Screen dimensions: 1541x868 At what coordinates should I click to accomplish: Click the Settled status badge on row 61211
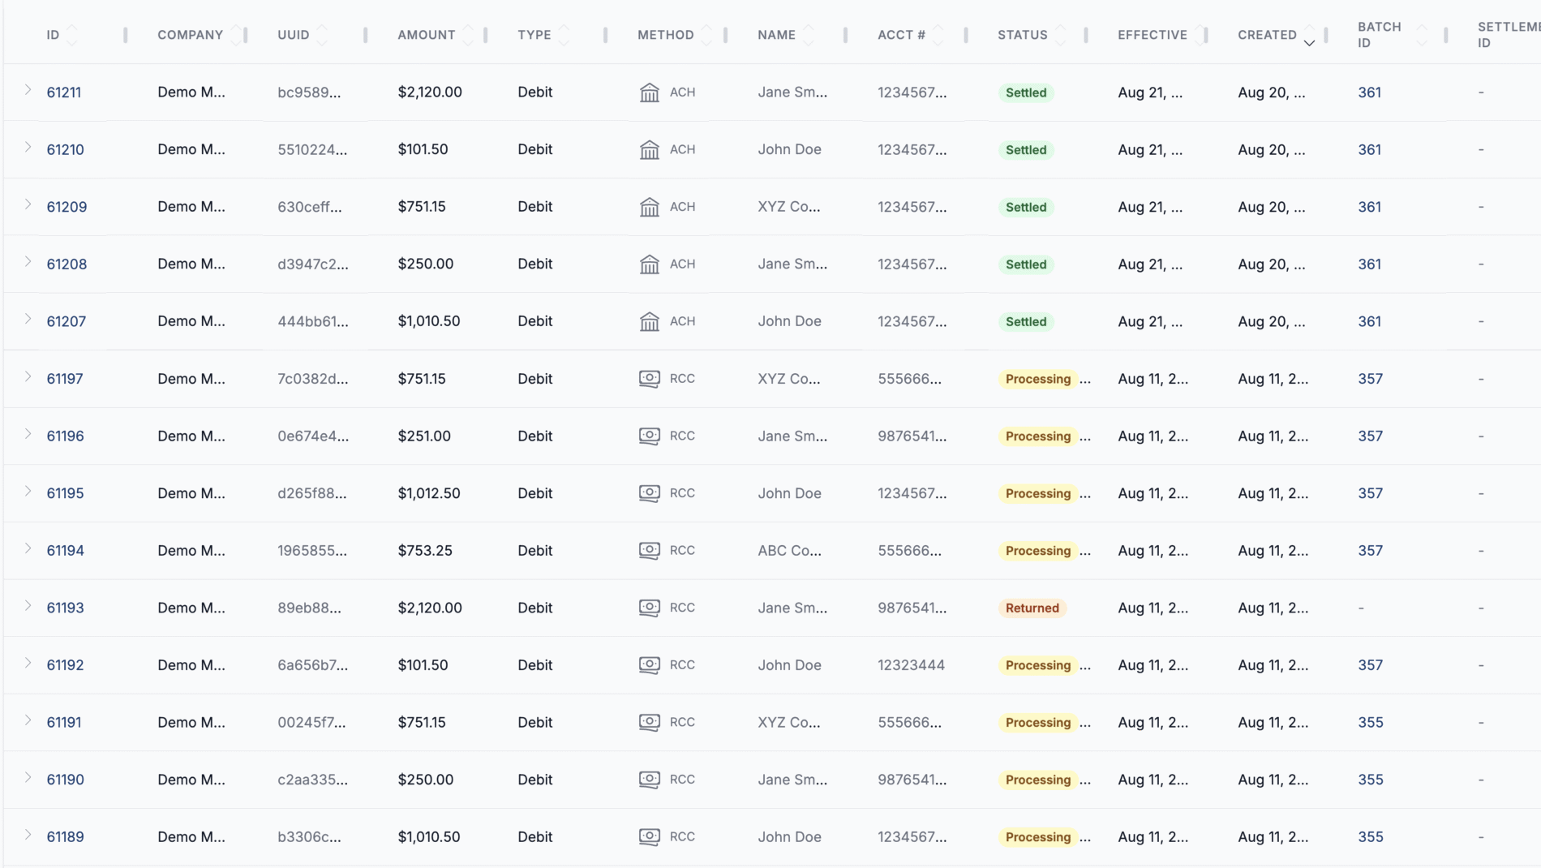click(1026, 92)
